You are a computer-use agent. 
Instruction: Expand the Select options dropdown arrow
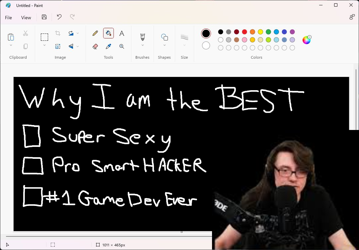click(44, 45)
